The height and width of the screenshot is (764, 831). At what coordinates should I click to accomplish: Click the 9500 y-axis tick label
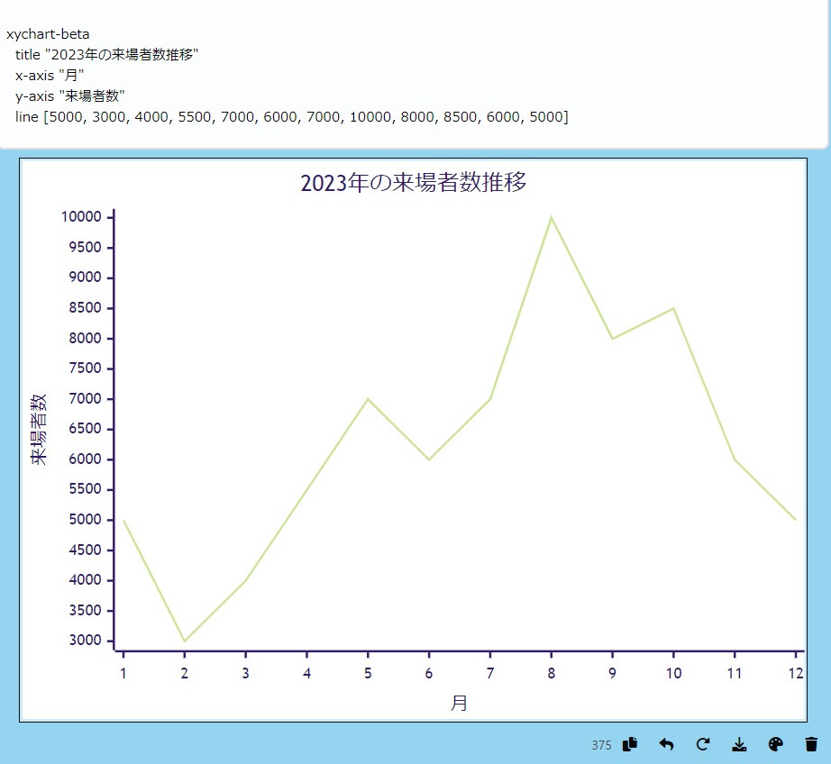click(x=85, y=248)
